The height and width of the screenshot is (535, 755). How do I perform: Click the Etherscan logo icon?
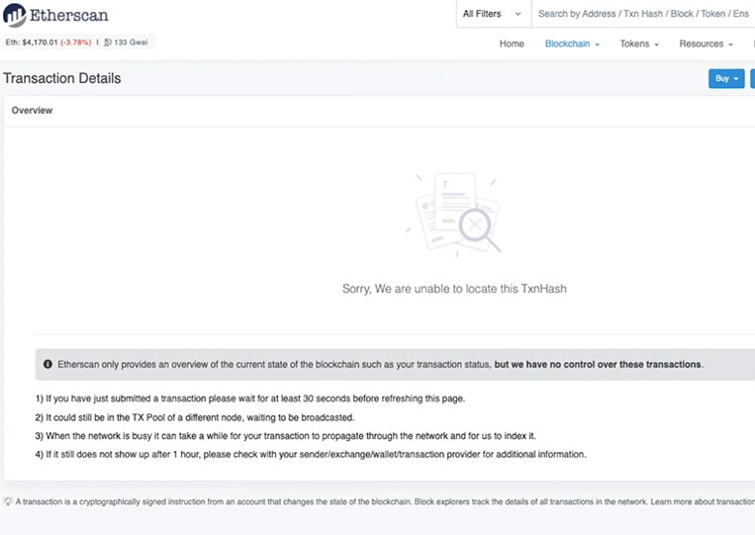pos(15,15)
